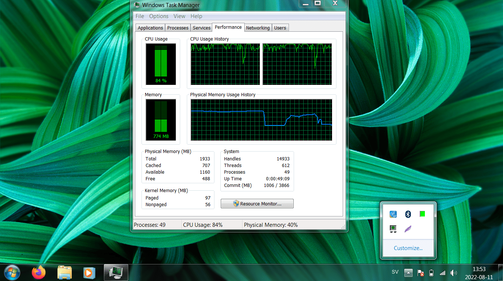503x281 pixels.
Task: Click the green square CPU meter tray icon
Action: (x=422, y=214)
